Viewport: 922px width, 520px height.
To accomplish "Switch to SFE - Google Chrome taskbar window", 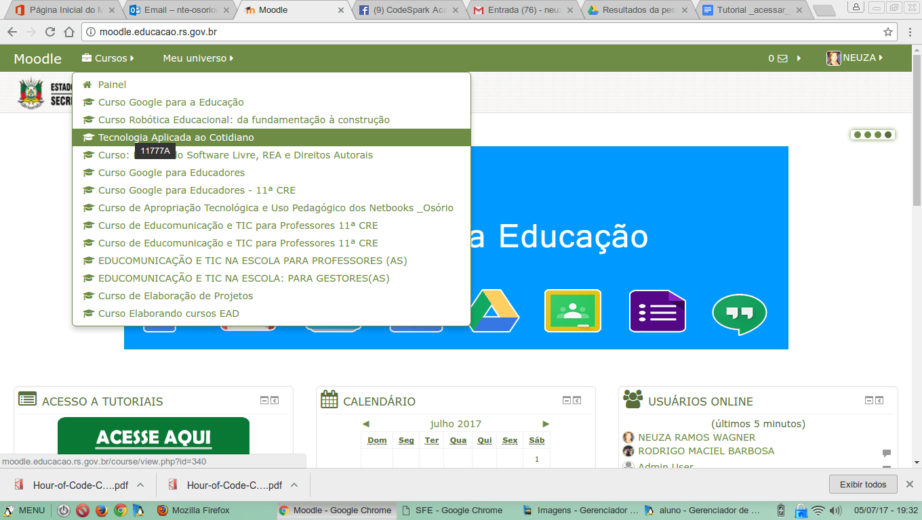I will [459, 511].
